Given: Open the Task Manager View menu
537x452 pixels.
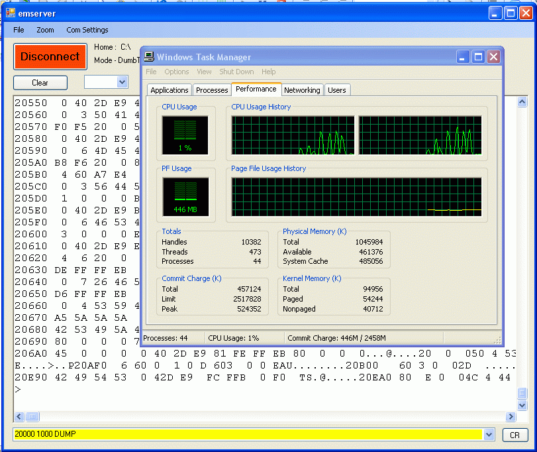Looking at the screenshot, I should click(204, 72).
